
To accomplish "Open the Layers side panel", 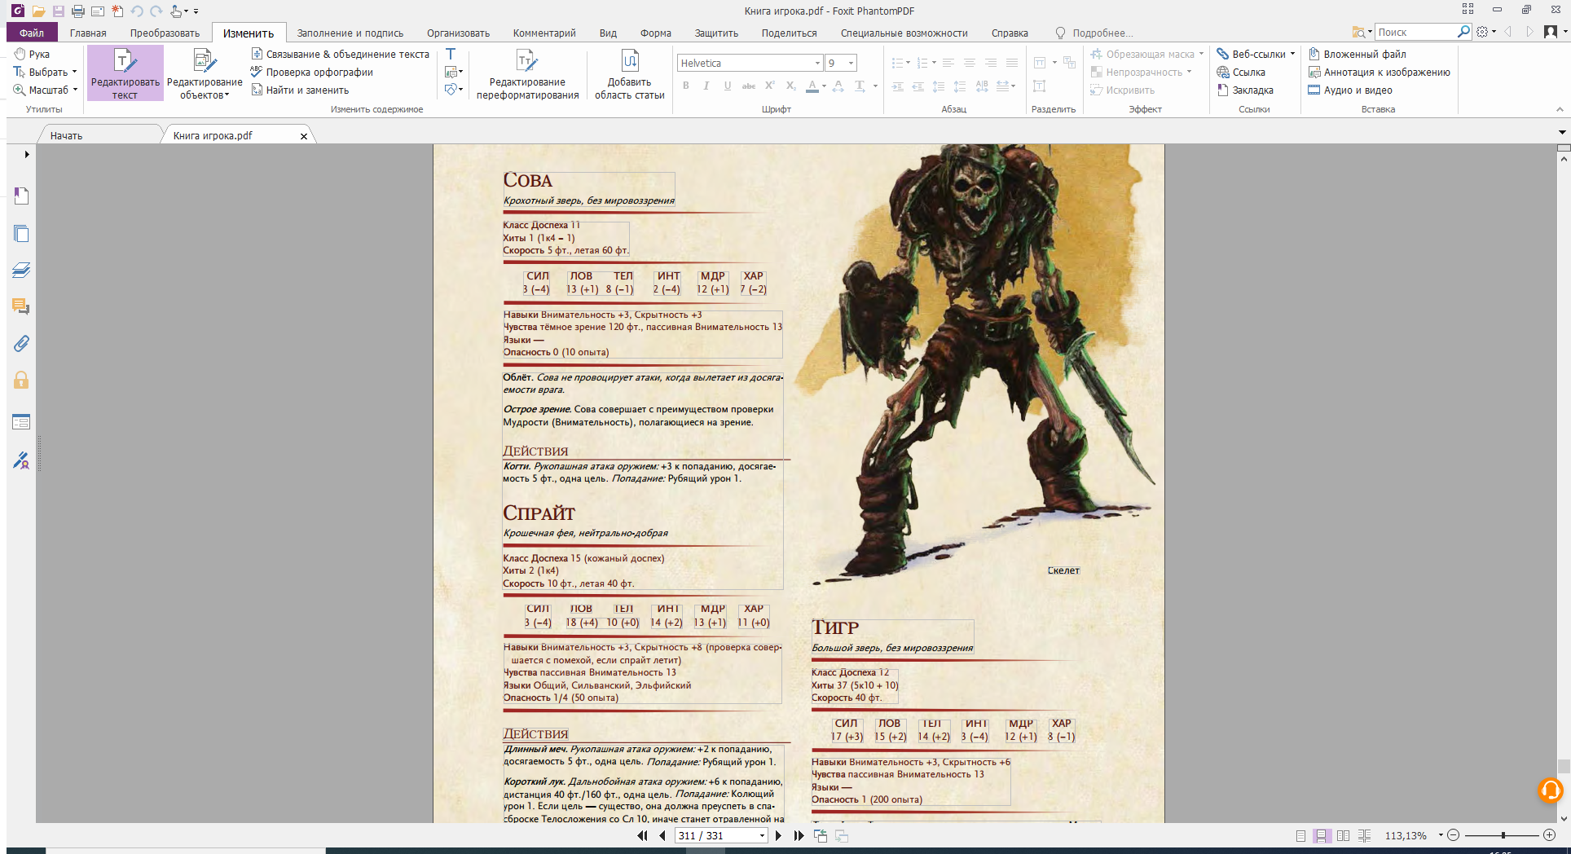I will click(21, 271).
